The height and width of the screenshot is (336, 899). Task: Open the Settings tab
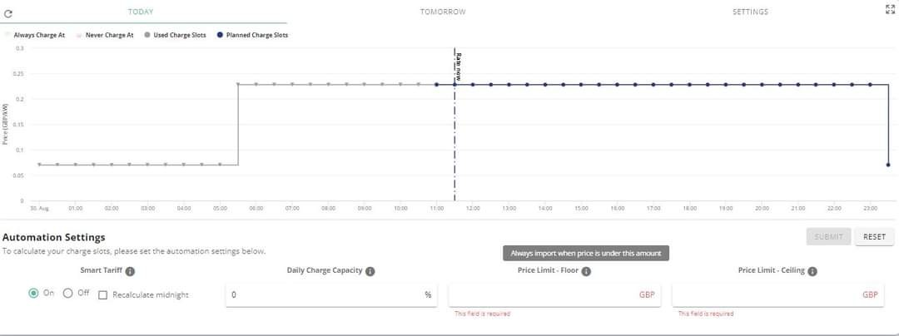tap(750, 12)
